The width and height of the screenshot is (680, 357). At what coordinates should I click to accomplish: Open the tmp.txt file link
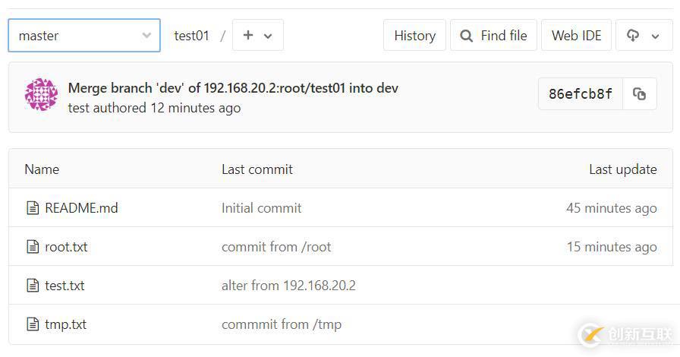pyautogui.click(x=65, y=324)
